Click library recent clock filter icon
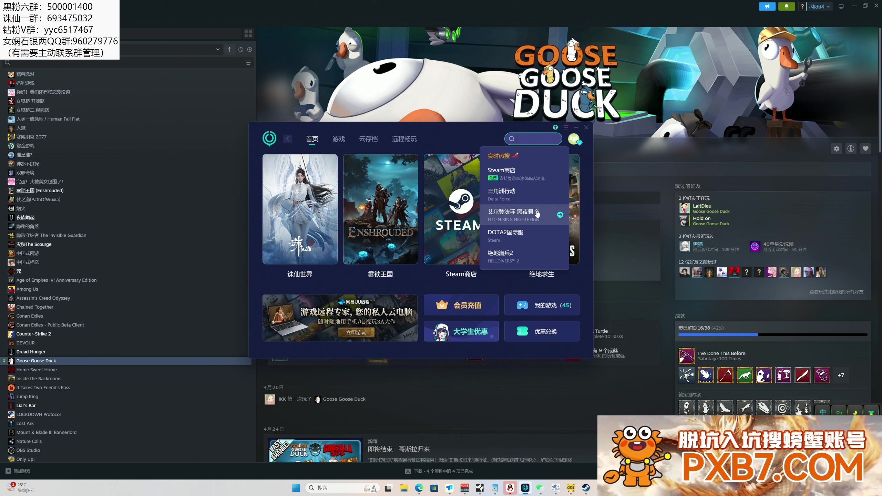882x496 pixels. 241,50
